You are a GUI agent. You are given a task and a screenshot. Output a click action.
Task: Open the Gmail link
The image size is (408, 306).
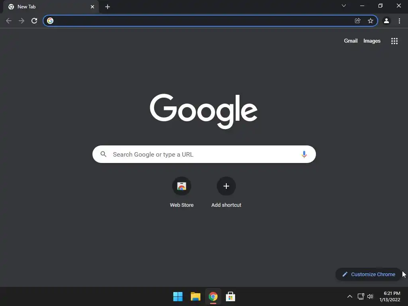tap(351, 41)
